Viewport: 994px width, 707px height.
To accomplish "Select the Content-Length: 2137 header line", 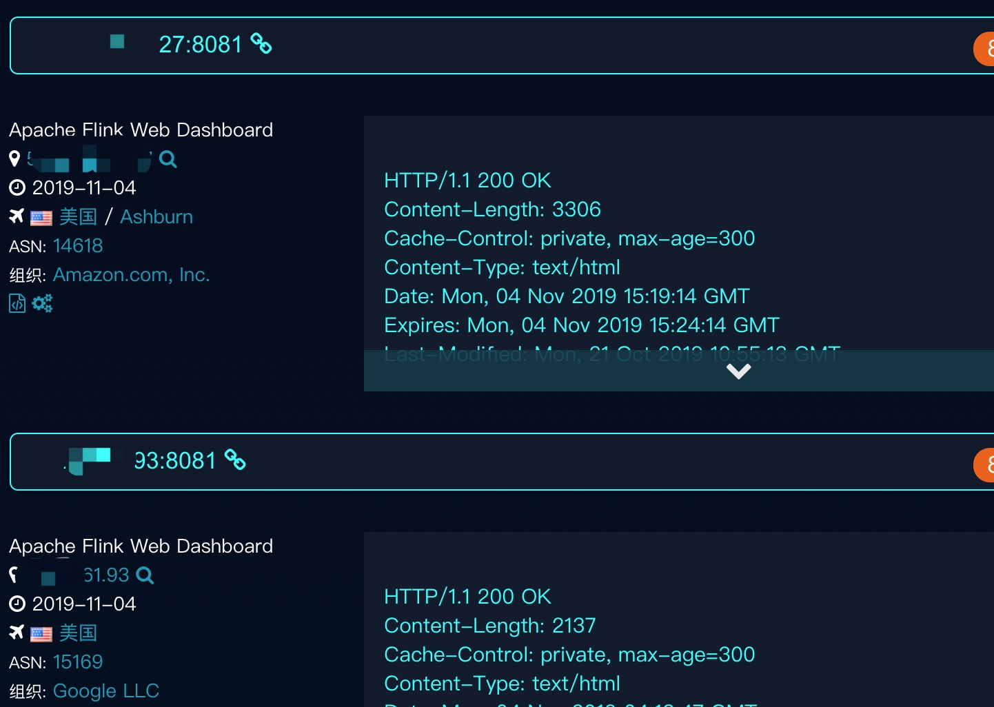I will (x=489, y=625).
